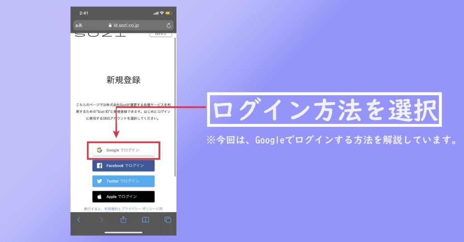Tap the Safari forward arrow
Screen dimensions: 464x242
(x=101, y=219)
